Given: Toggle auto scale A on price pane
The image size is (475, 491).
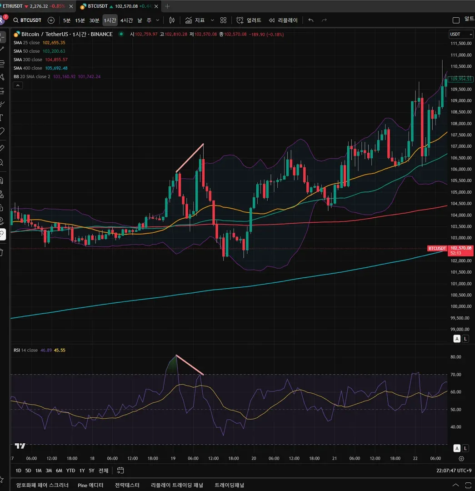Looking at the screenshot, I should point(457,339).
